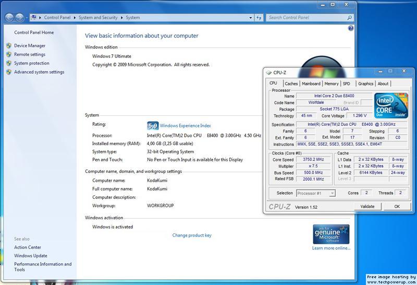Click the Control Panel icon in address bar

33,17
